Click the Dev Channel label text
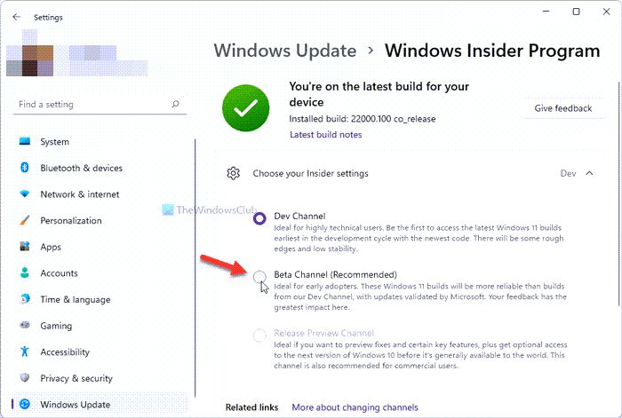The image size is (622, 418). 299,216
